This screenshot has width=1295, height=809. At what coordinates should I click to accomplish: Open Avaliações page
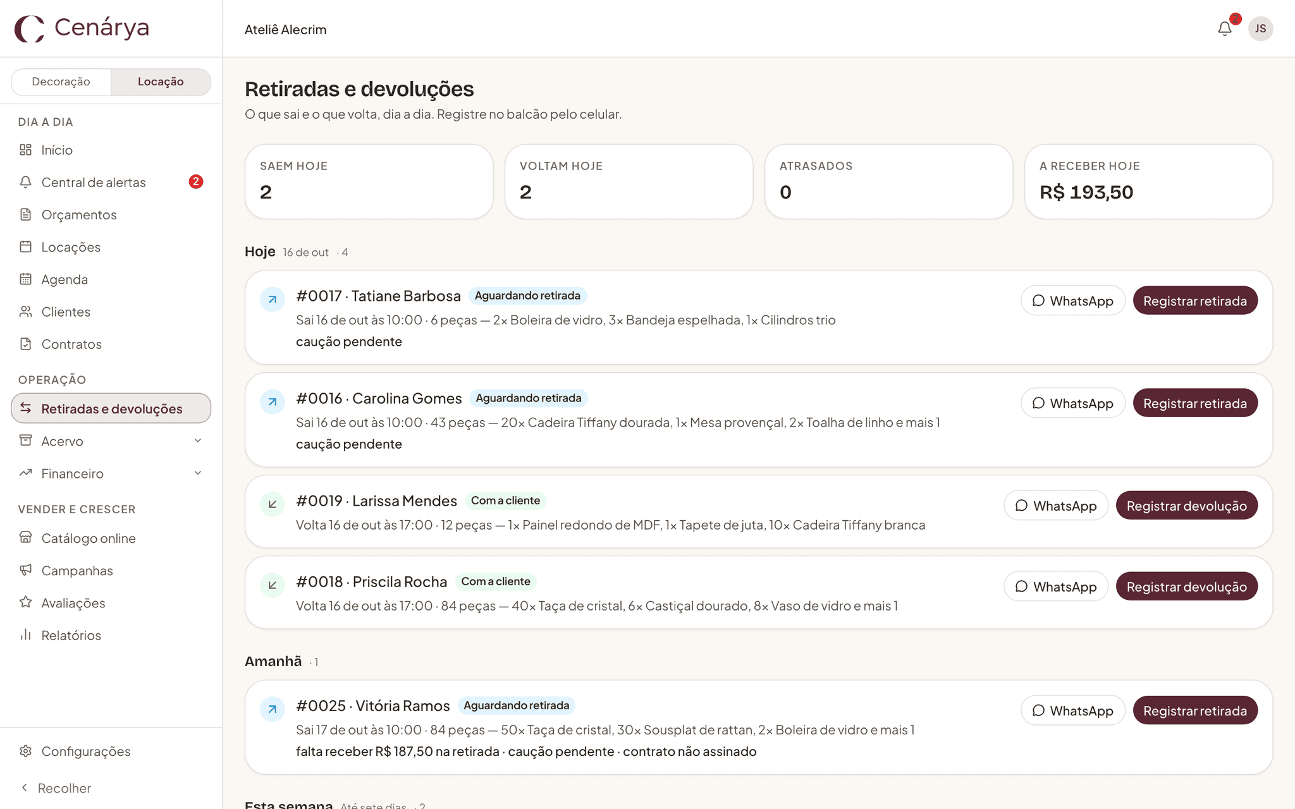(111, 603)
